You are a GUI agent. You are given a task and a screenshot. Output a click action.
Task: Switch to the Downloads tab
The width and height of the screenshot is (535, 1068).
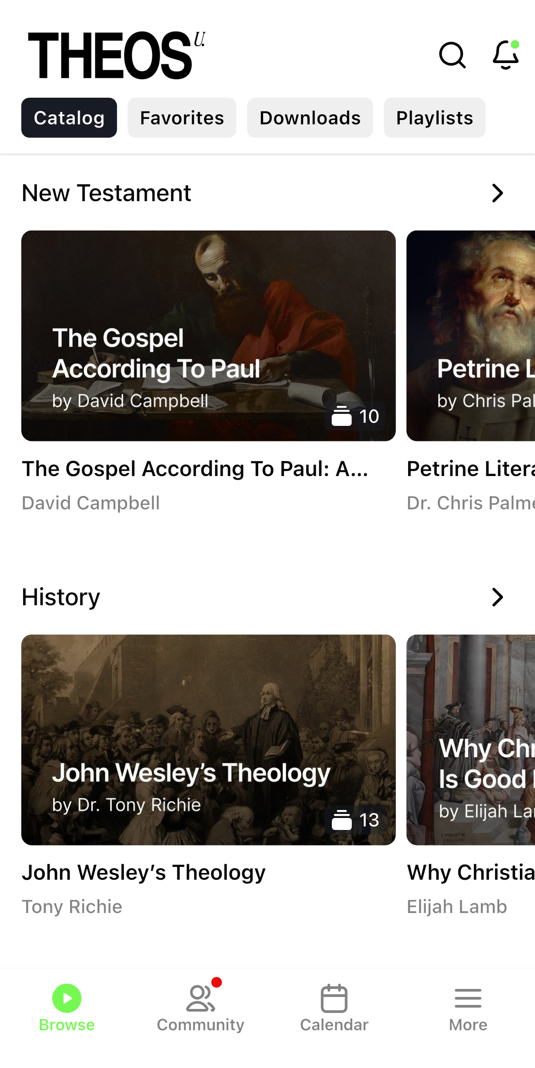point(310,118)
